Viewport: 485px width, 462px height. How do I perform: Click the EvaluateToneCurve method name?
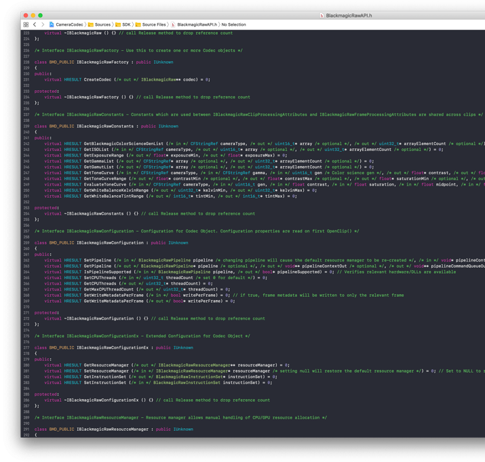pyautogui.click(x=105, y=184)
